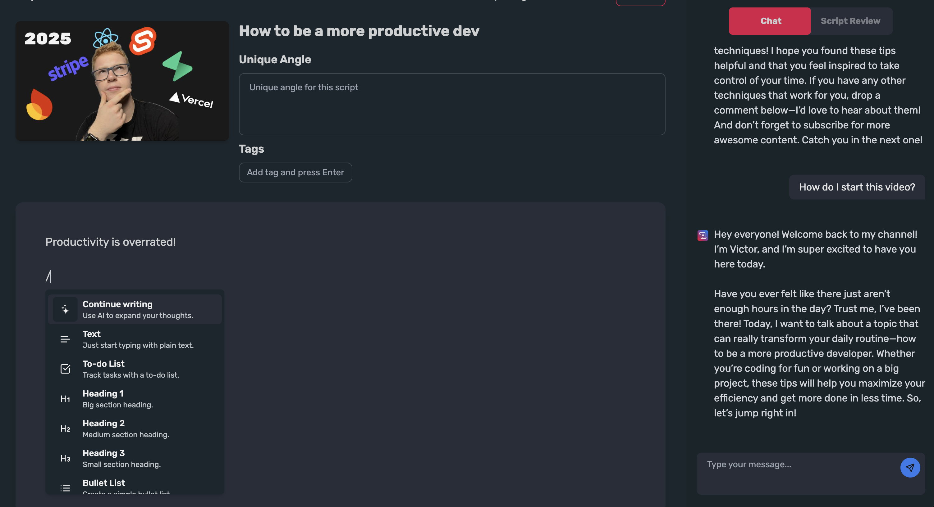Click the 2025 video thumbnail image
The image size is (934, 507).
(x=122, y=81)
